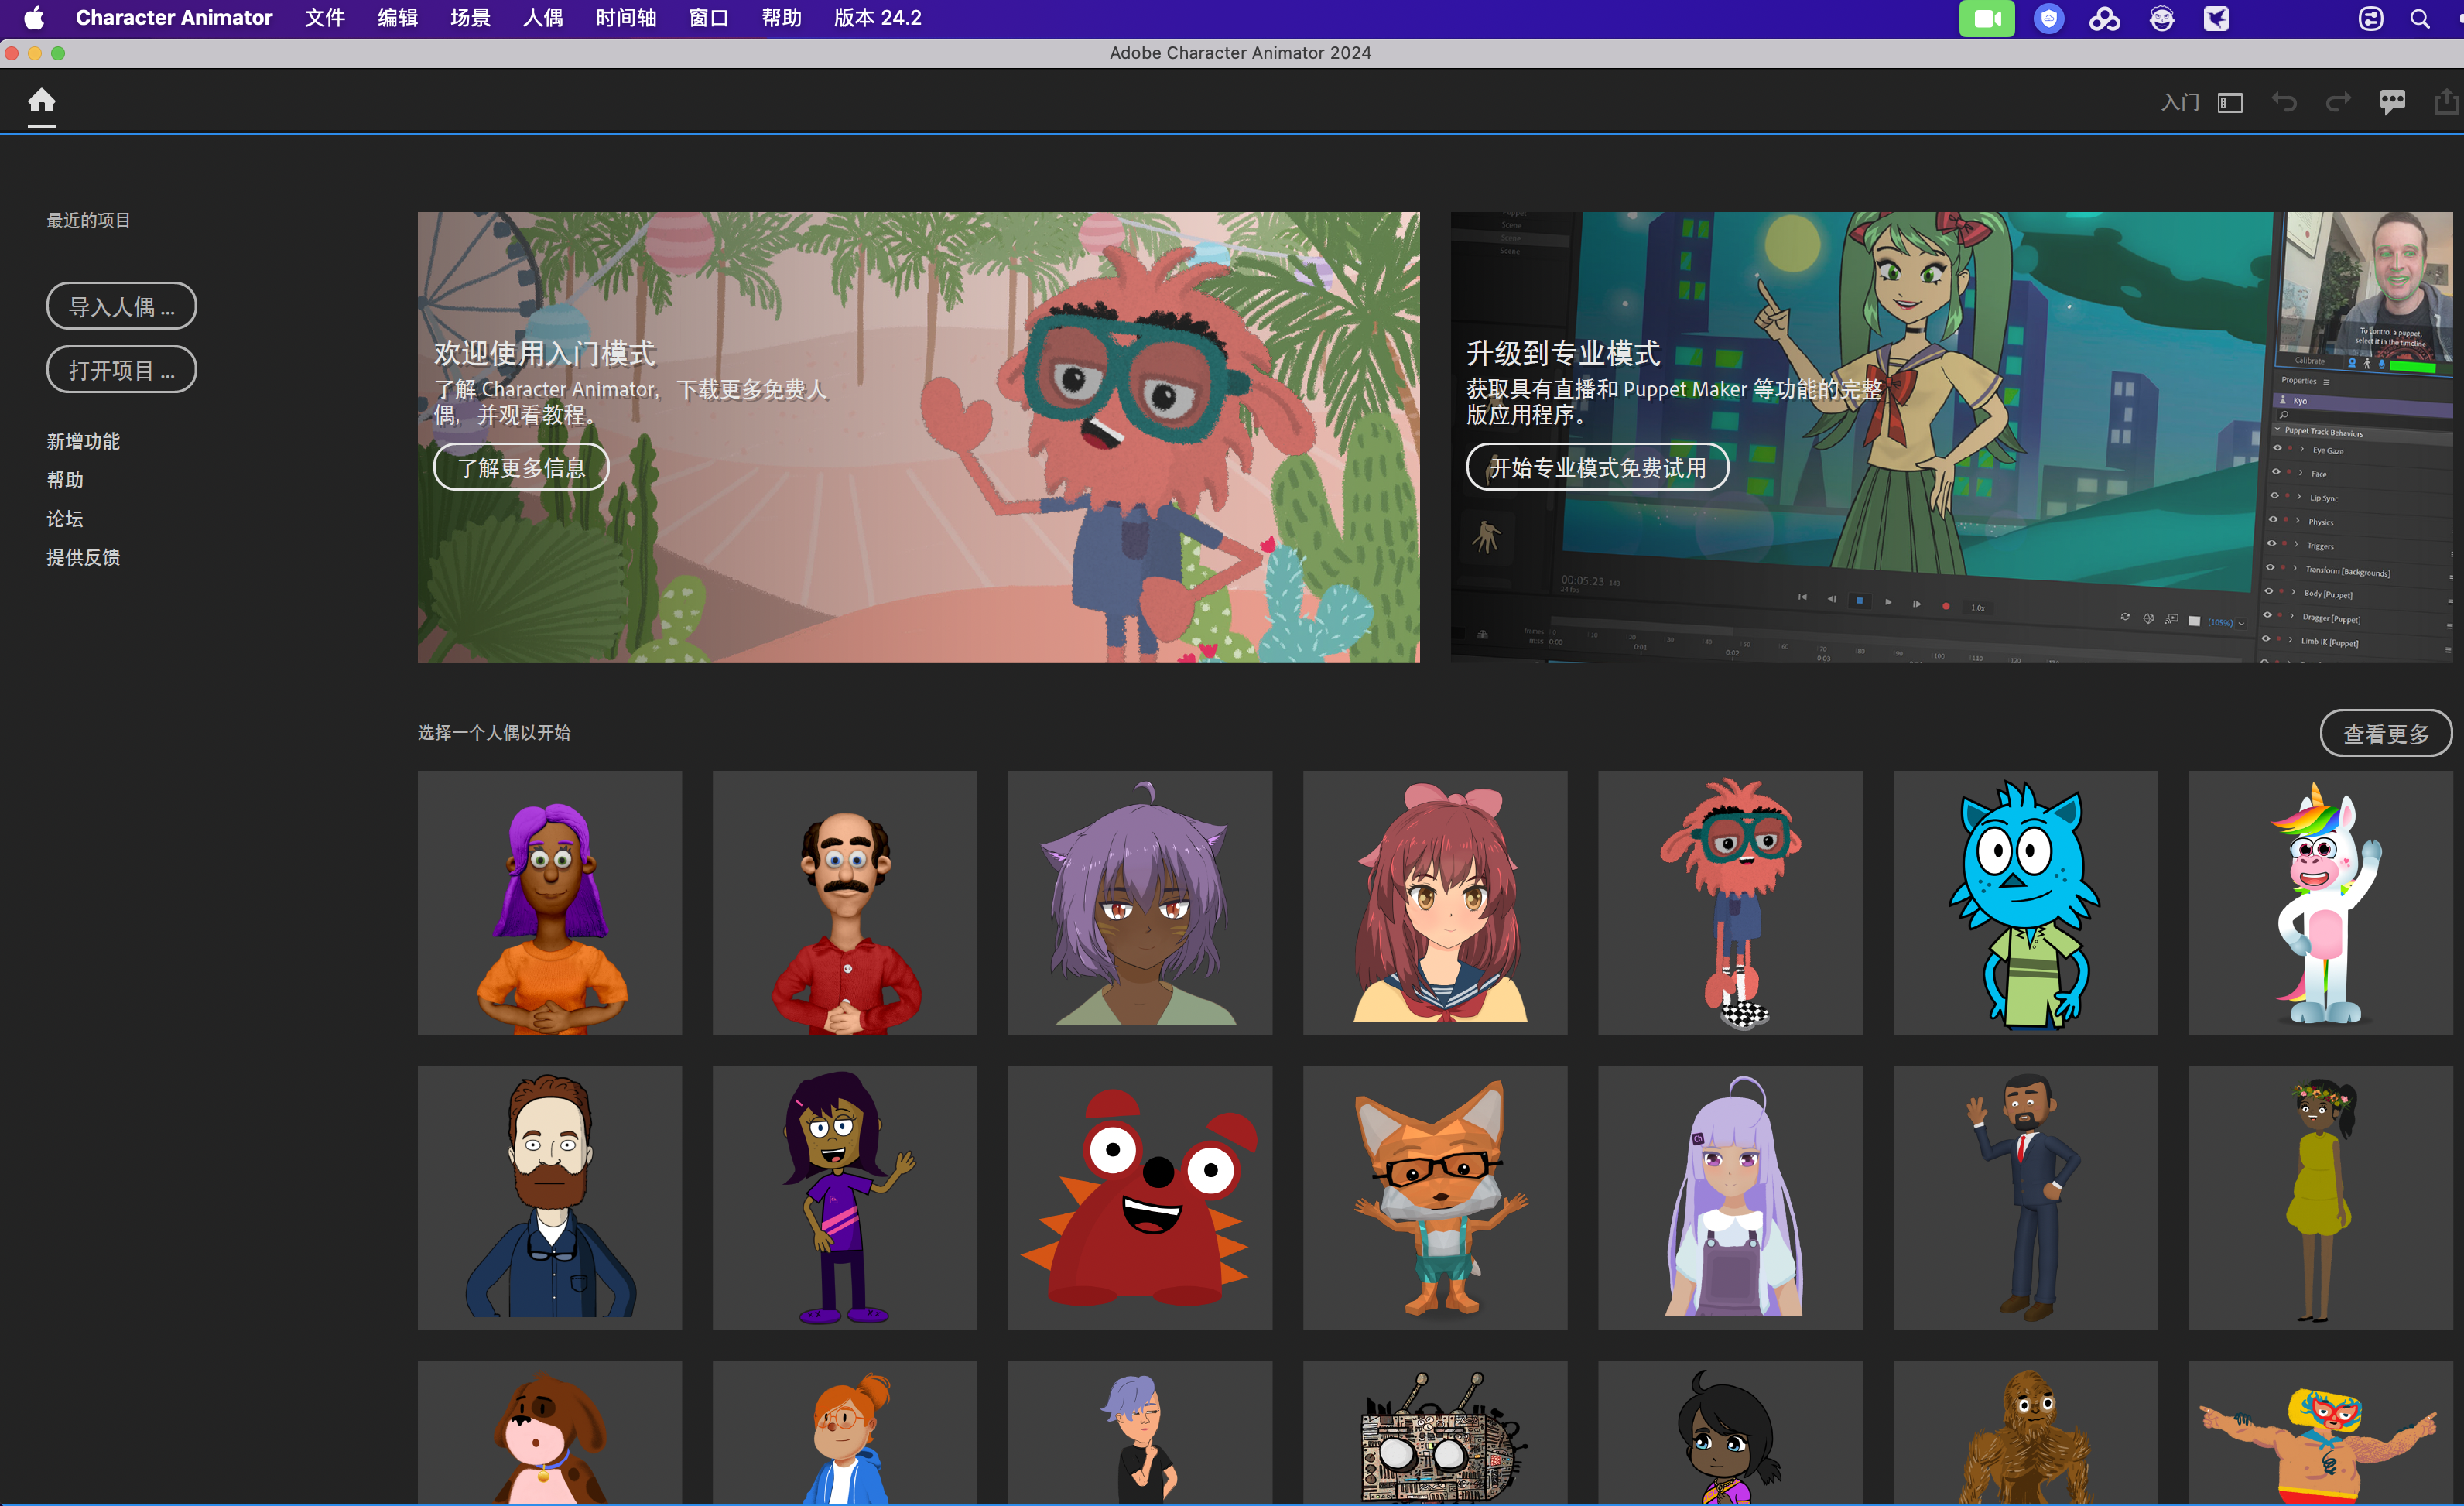Click the 导入人偶 button
The width and height of the screenshot is (2464, 1506).
121,306
